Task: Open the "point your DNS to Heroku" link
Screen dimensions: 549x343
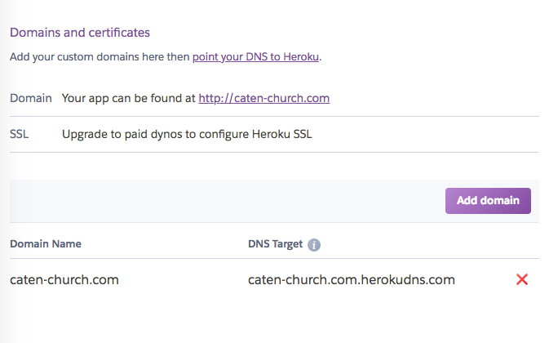Action: coord(256,57)
